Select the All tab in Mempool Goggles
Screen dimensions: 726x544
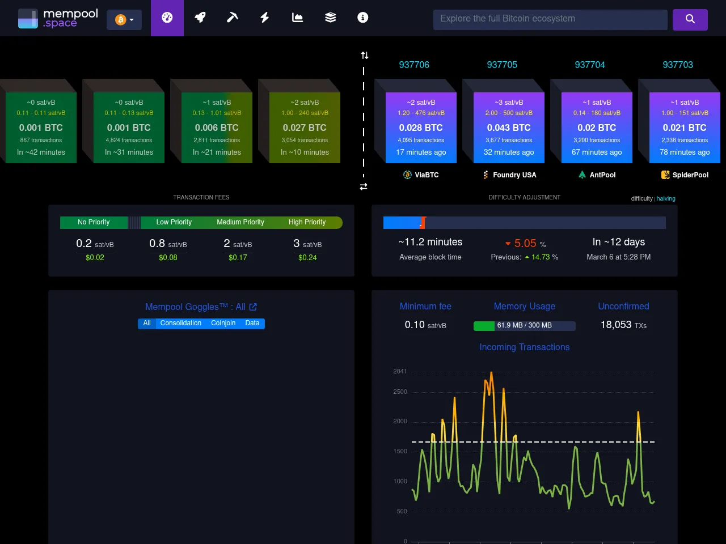pos(147,323)
